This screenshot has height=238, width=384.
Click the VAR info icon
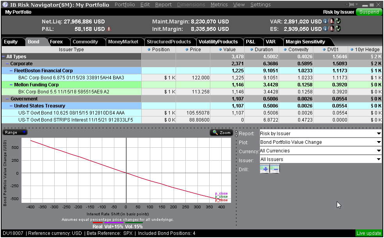click(x=325, y=21)
